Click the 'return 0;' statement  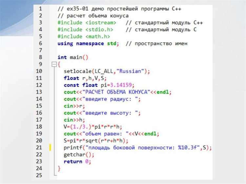77,161
